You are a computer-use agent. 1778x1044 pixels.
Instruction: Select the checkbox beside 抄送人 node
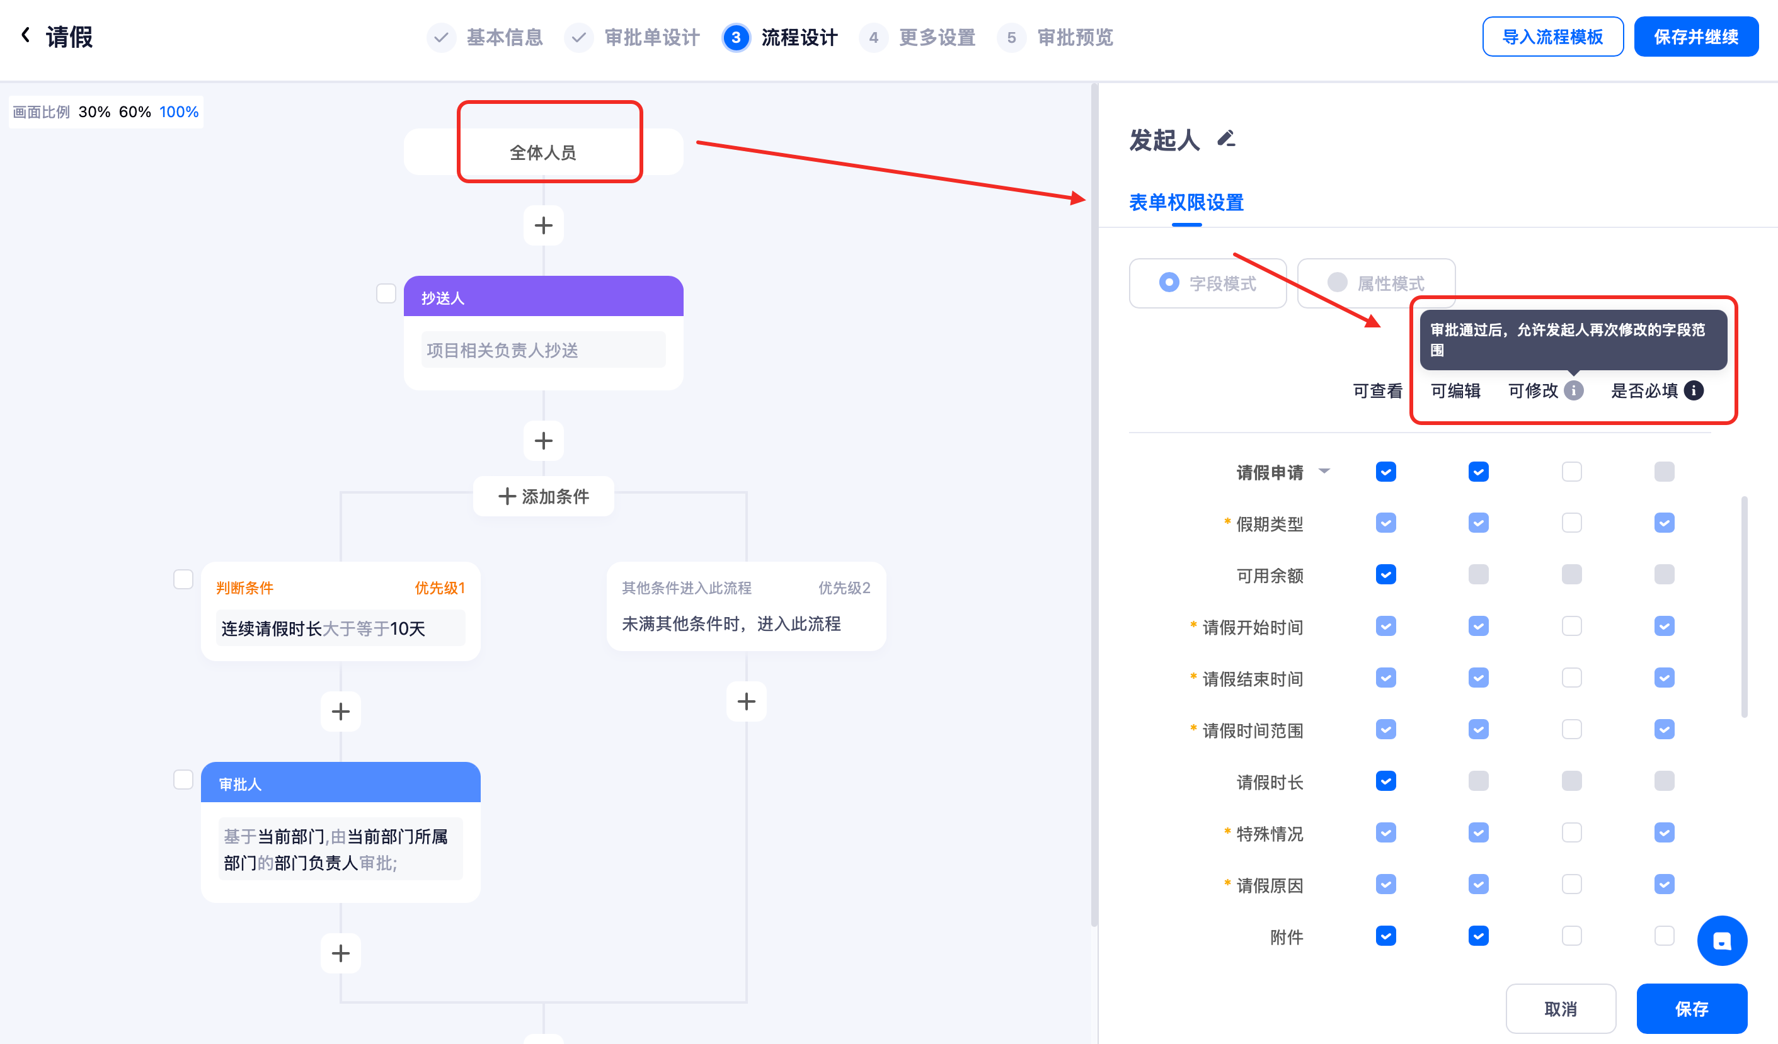(x=386, y=293)
